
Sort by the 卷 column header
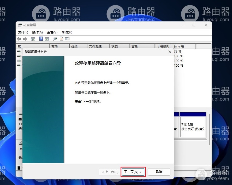pyautogui.click(x=33, y=46)
